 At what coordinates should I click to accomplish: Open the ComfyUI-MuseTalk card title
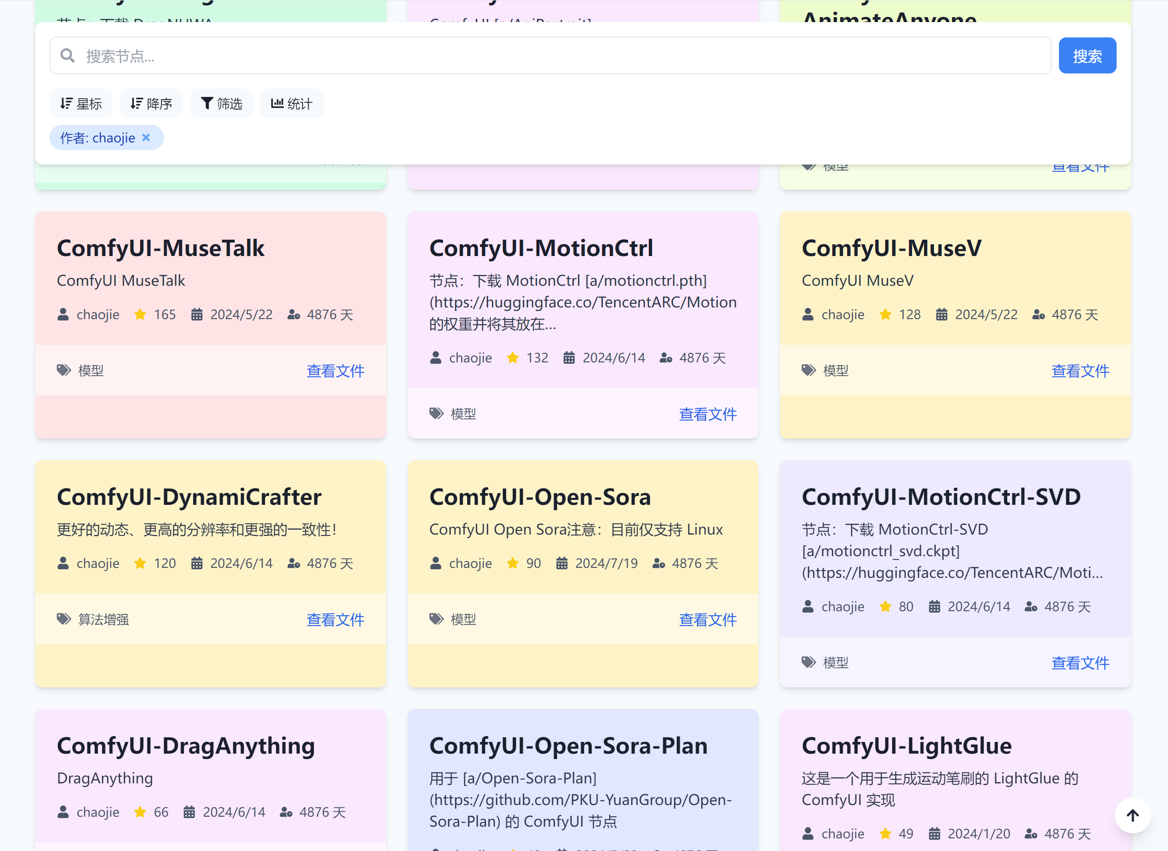point(161,248)
